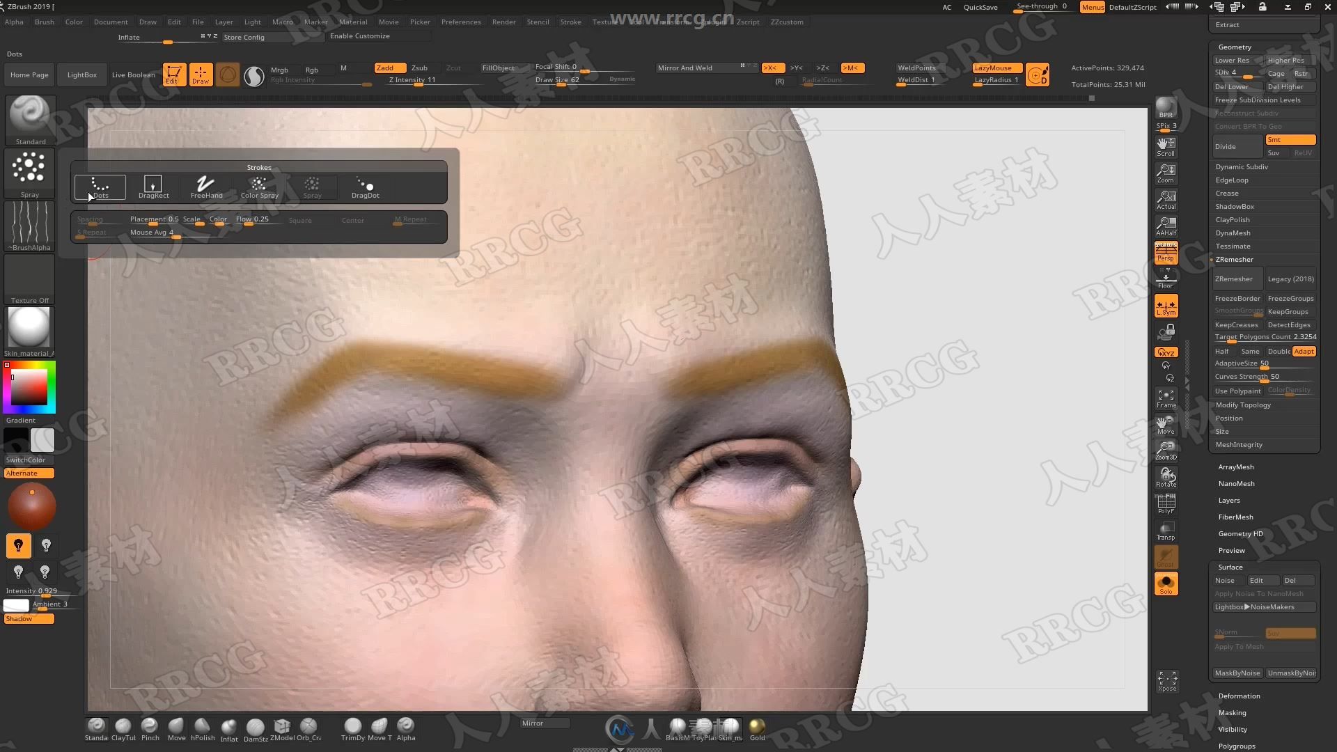
Task: Toggle PolyF polyframe display
Action: point(1166,505)
